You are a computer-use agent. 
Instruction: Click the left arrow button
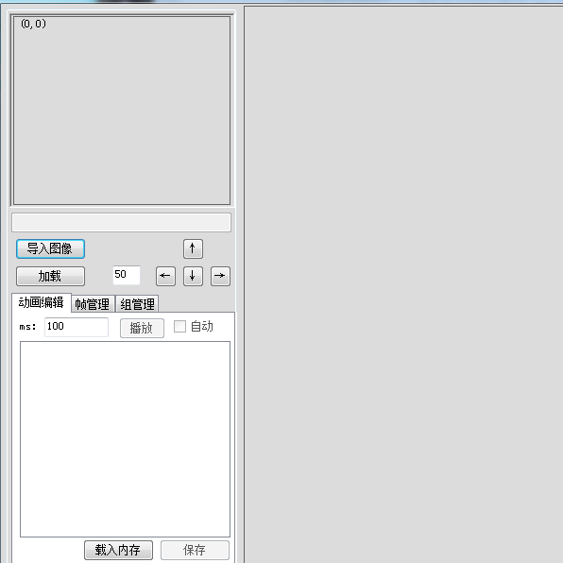pos(165,276)
